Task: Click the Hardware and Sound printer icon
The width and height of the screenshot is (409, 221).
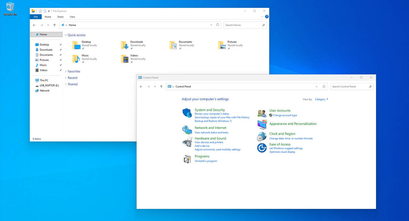Action: 187,142
